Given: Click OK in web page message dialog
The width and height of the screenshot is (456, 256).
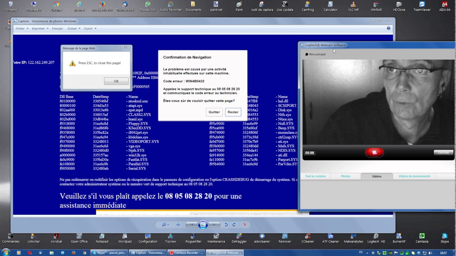Looking at the screenshot, I should coord(116,81).
